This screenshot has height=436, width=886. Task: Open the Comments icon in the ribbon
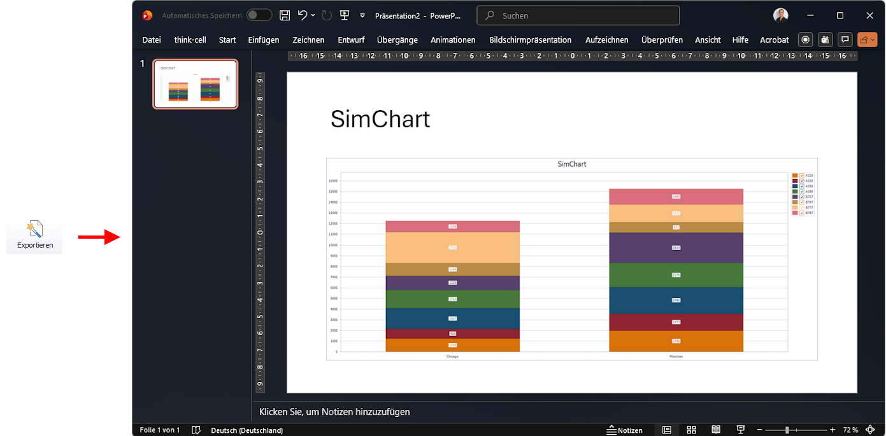coord(845,39)
